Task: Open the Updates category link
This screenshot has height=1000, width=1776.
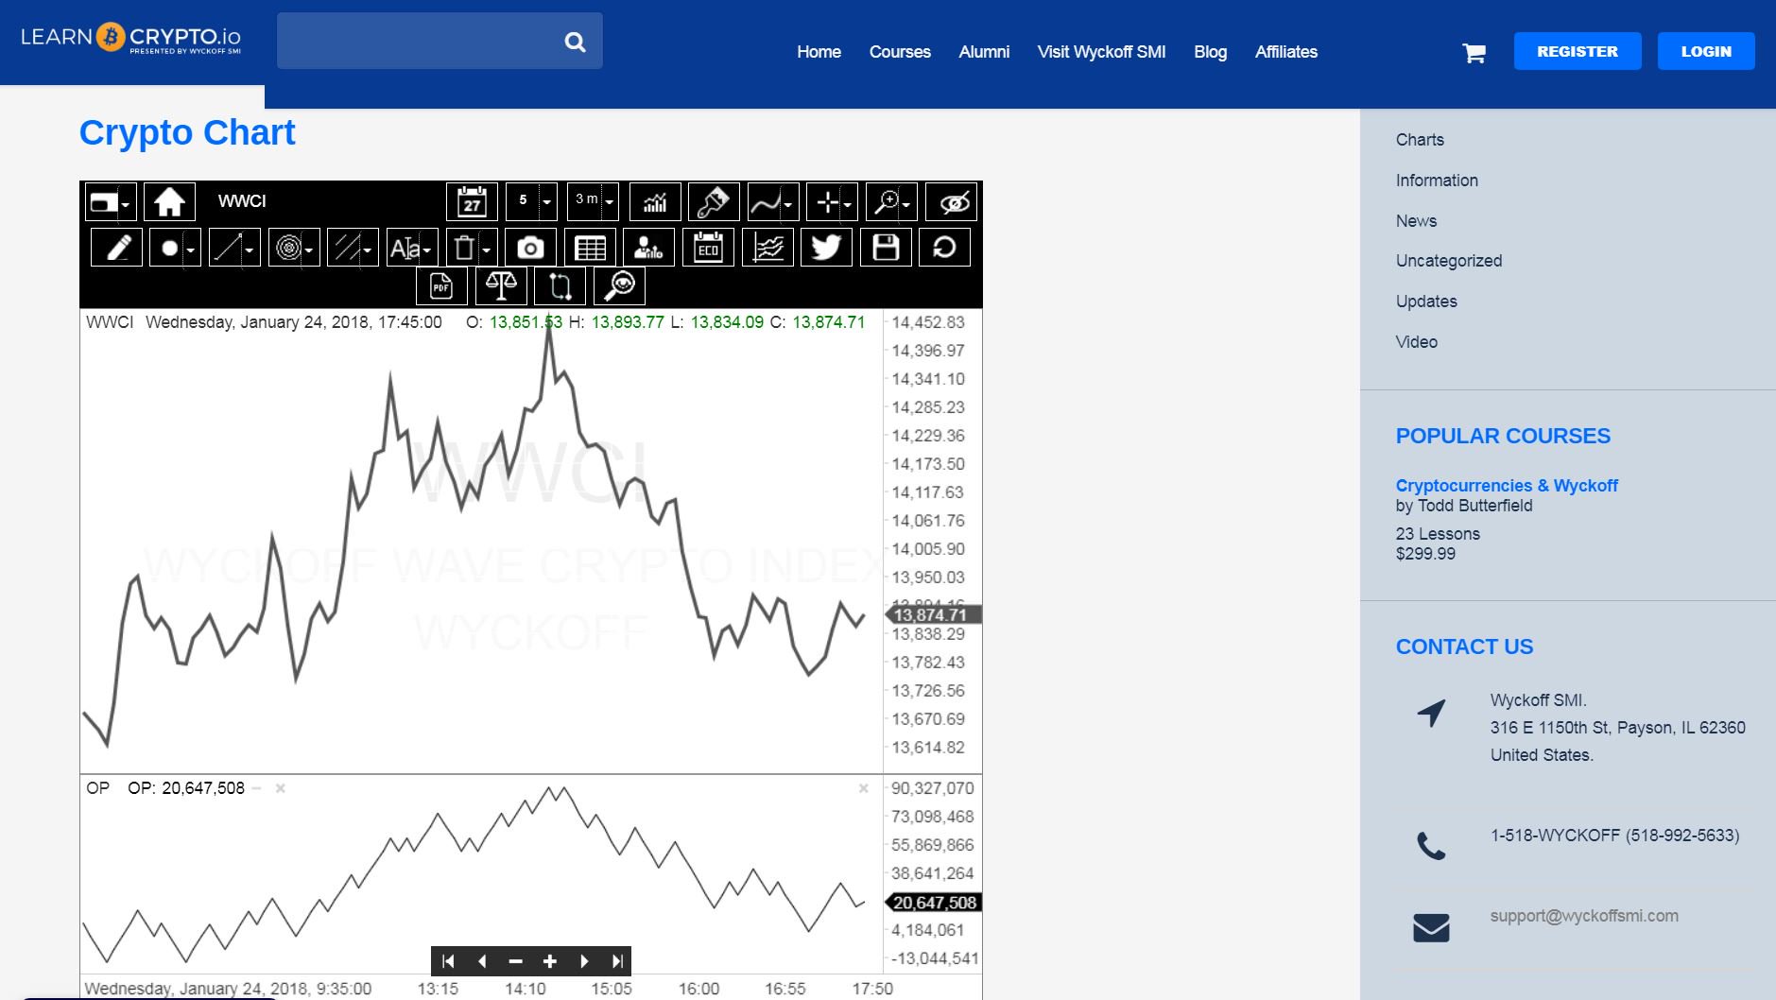Action: point(1426,302)
